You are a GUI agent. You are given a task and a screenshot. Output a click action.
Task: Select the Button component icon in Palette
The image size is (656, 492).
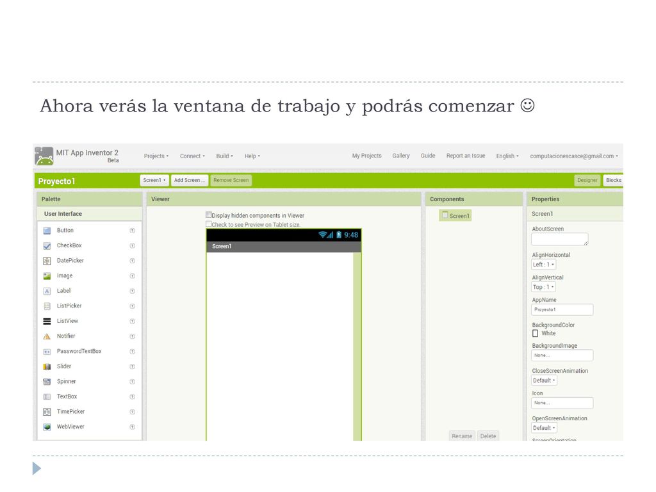point(47,231)
